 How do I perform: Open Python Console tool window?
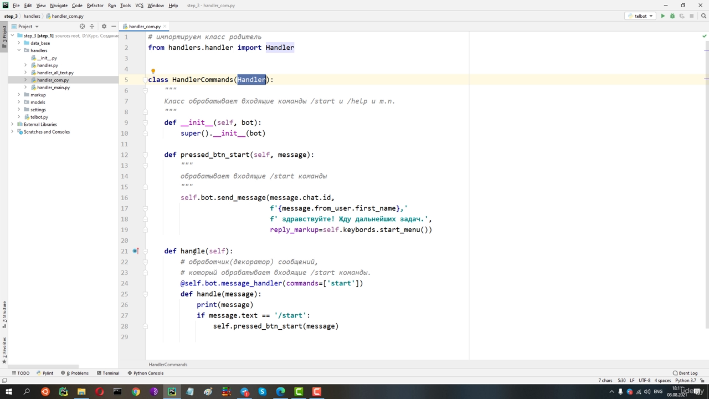pyautogui.click(x=145, y=373)
